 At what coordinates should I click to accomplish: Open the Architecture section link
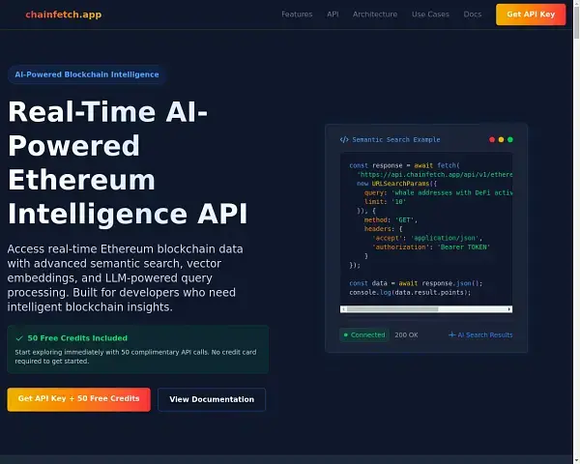pos(375,14)
